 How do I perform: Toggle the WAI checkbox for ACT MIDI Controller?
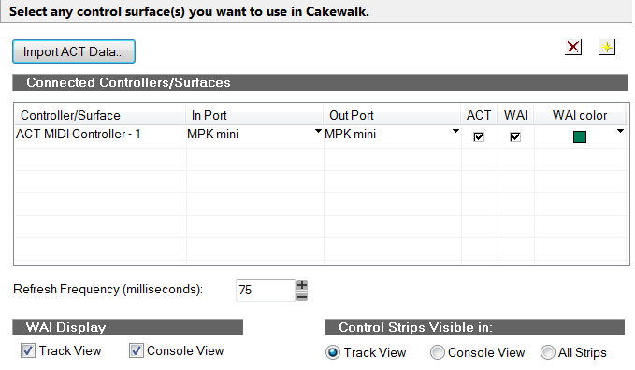coord(515,136)
